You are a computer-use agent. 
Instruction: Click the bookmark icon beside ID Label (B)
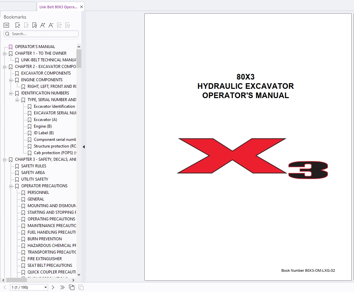click(x=30, y=133)
